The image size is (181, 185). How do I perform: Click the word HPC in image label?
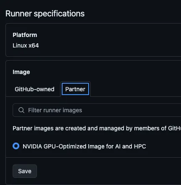coord(140,146)
